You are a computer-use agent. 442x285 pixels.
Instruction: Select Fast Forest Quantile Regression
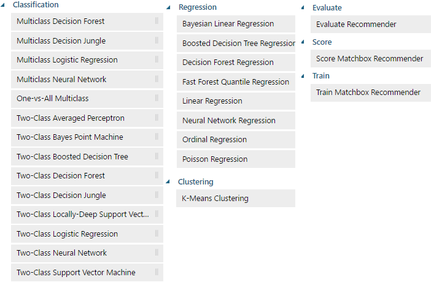[235, 82]
